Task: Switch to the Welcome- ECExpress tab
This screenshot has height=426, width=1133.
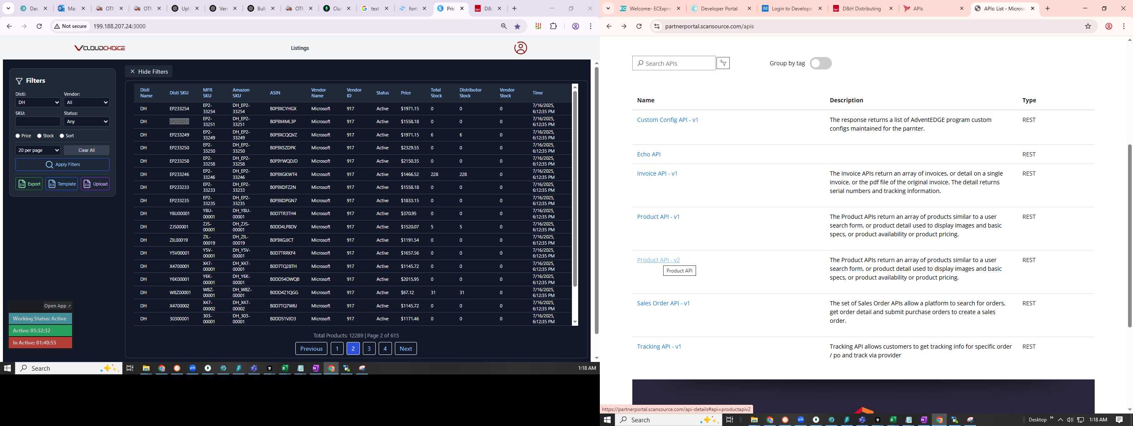Action: point(651,8)
